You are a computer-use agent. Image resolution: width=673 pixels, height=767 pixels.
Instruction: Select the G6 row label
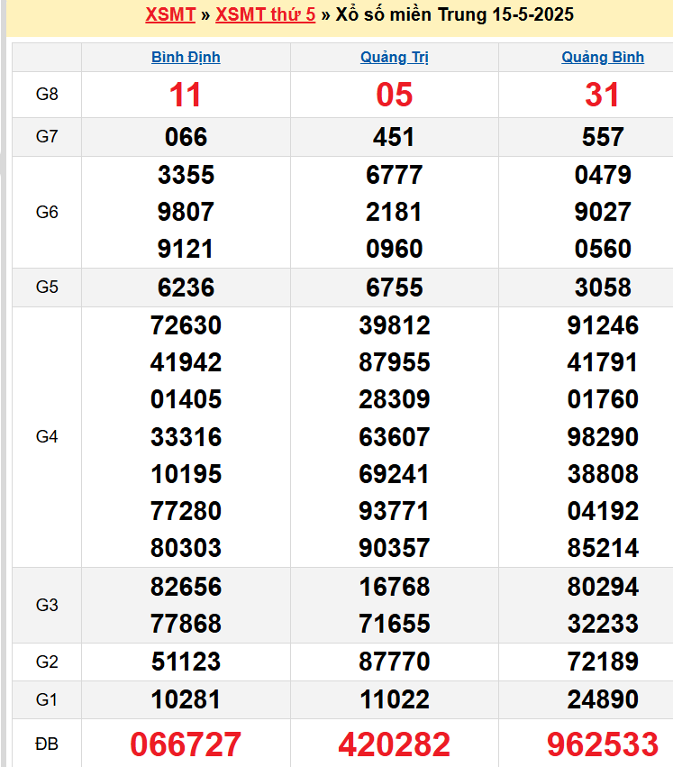click(x=47, y=213)
